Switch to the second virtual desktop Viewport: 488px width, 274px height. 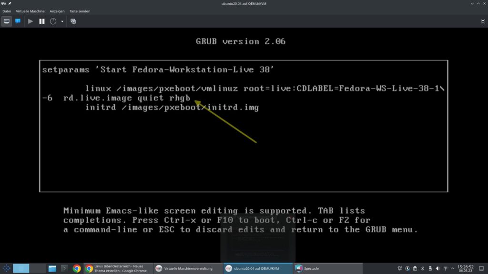tap(38, 268)
